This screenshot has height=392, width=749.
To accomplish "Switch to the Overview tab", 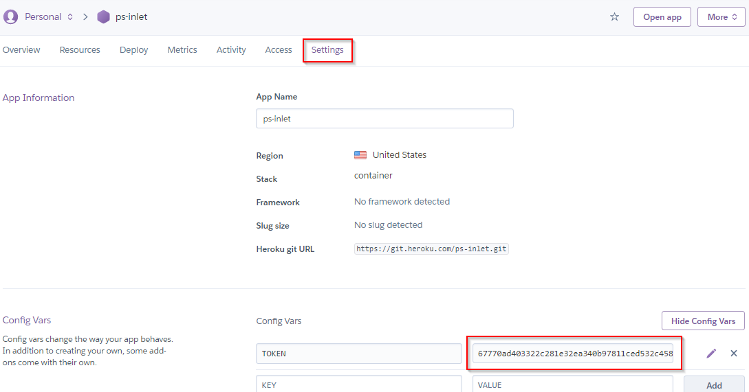I will [x=21, y=49].
